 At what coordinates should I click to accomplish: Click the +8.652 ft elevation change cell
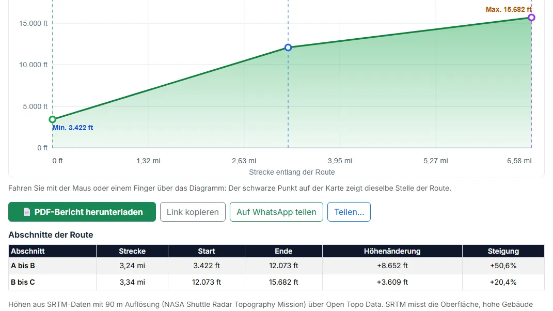point(392,266)
